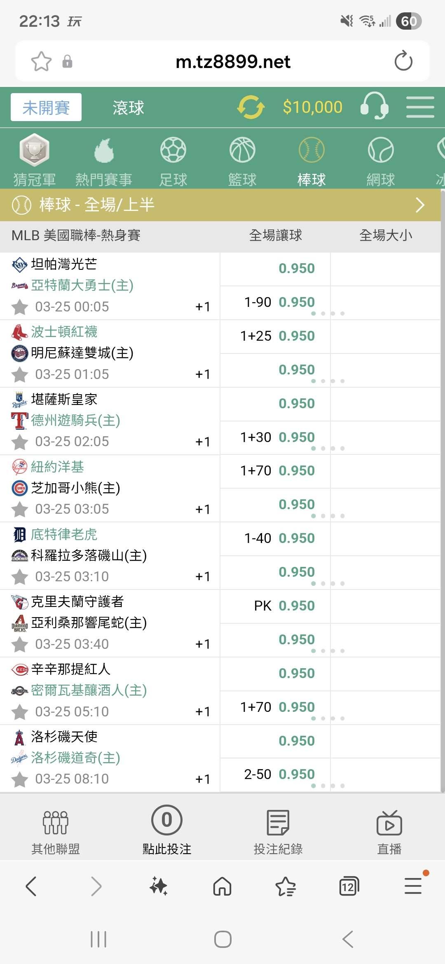Refresh balance with yellow sync icon

(250, 107)
